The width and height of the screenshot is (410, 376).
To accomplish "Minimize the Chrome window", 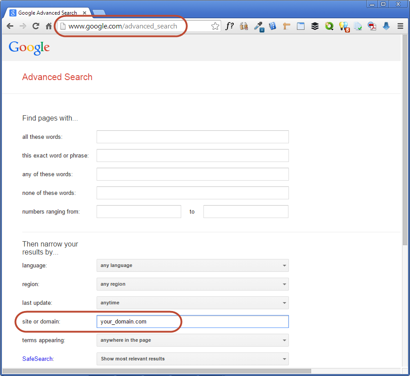I will pyautogui.click(x=372, y=4).
